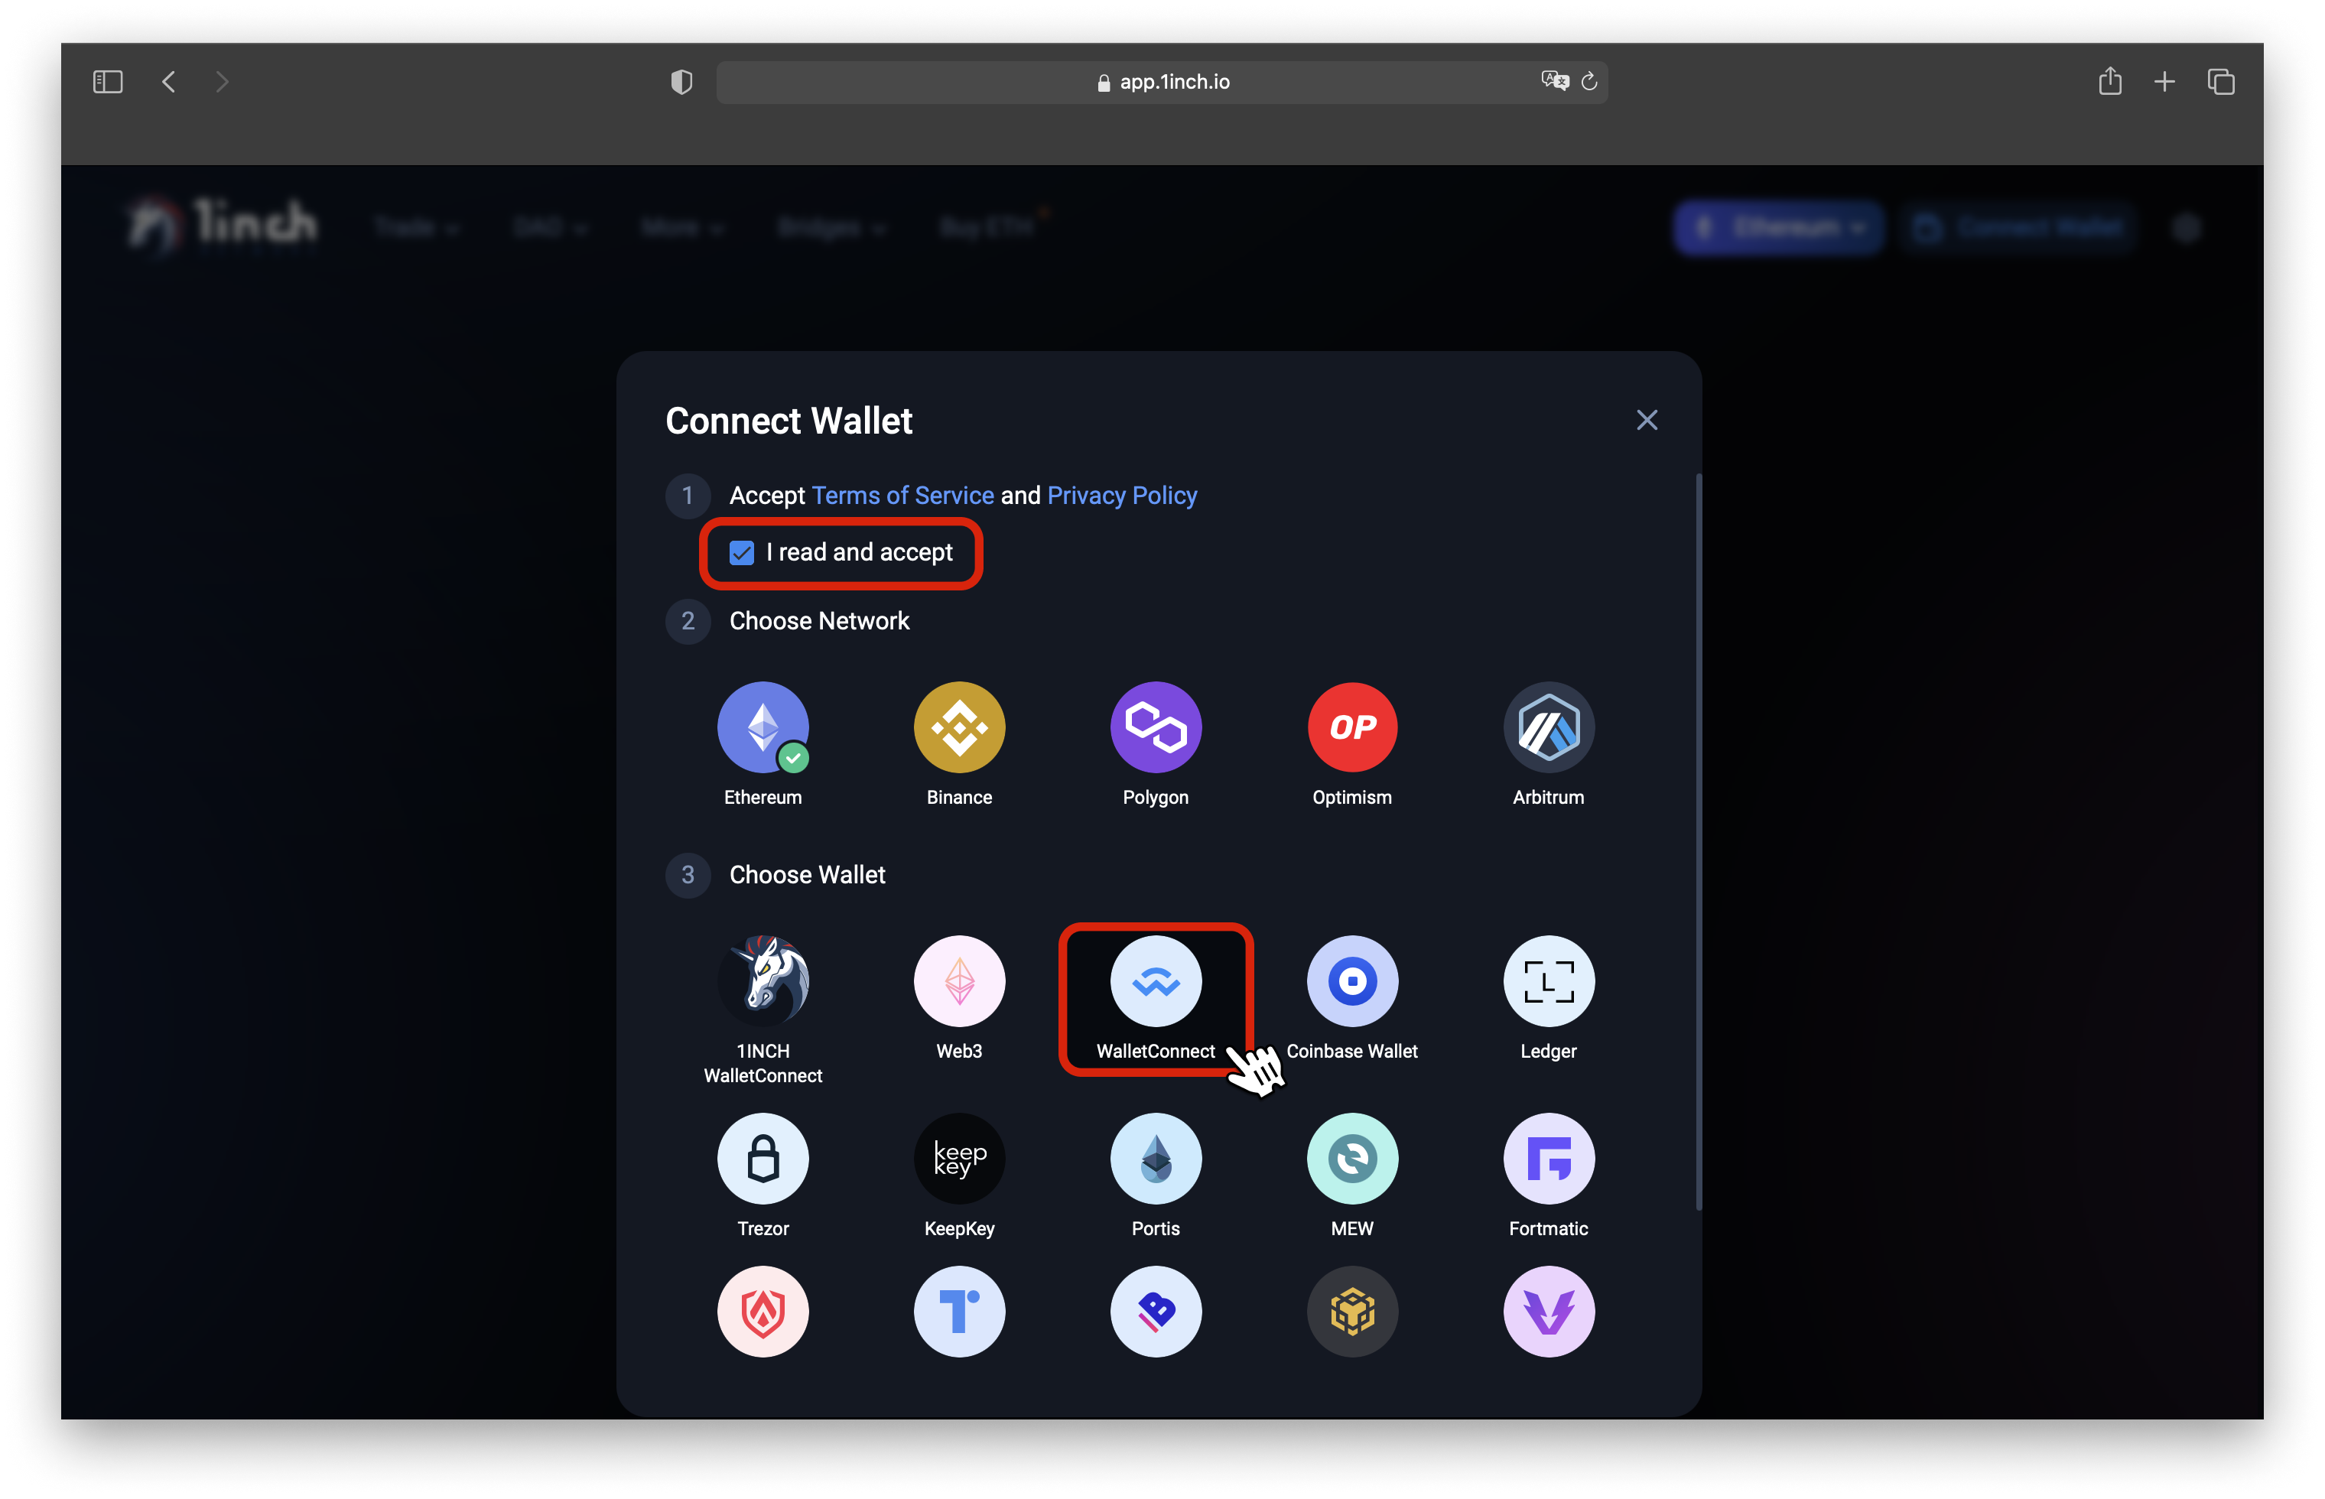Choose the Binance network
The image size is (2325, 1499).
tap(958, 727)
